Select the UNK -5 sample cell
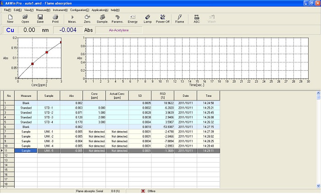The height and width of the screenshot is (195, 321). 49,150
